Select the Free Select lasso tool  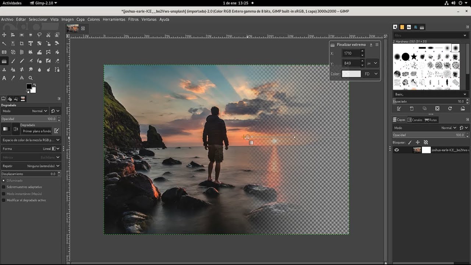coord(39,35)
